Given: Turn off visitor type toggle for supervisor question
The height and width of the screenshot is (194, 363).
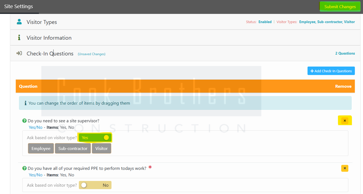Looking at the screenshot, I should click(x=95, y=138).
